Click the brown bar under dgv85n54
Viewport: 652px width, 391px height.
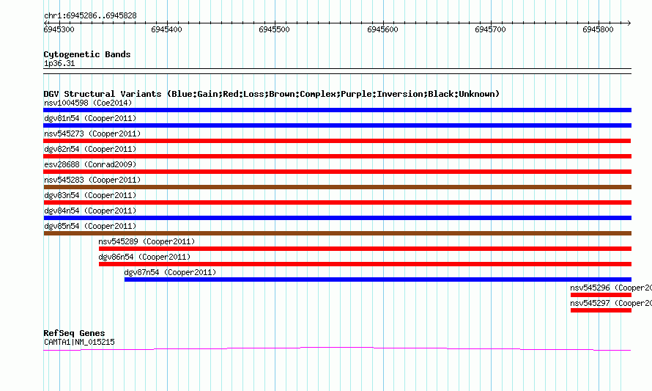[337, 233]
